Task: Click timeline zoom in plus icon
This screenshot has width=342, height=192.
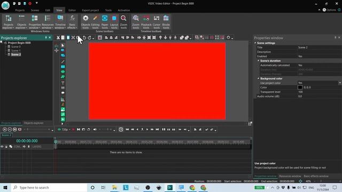Action: coord(5,130)
